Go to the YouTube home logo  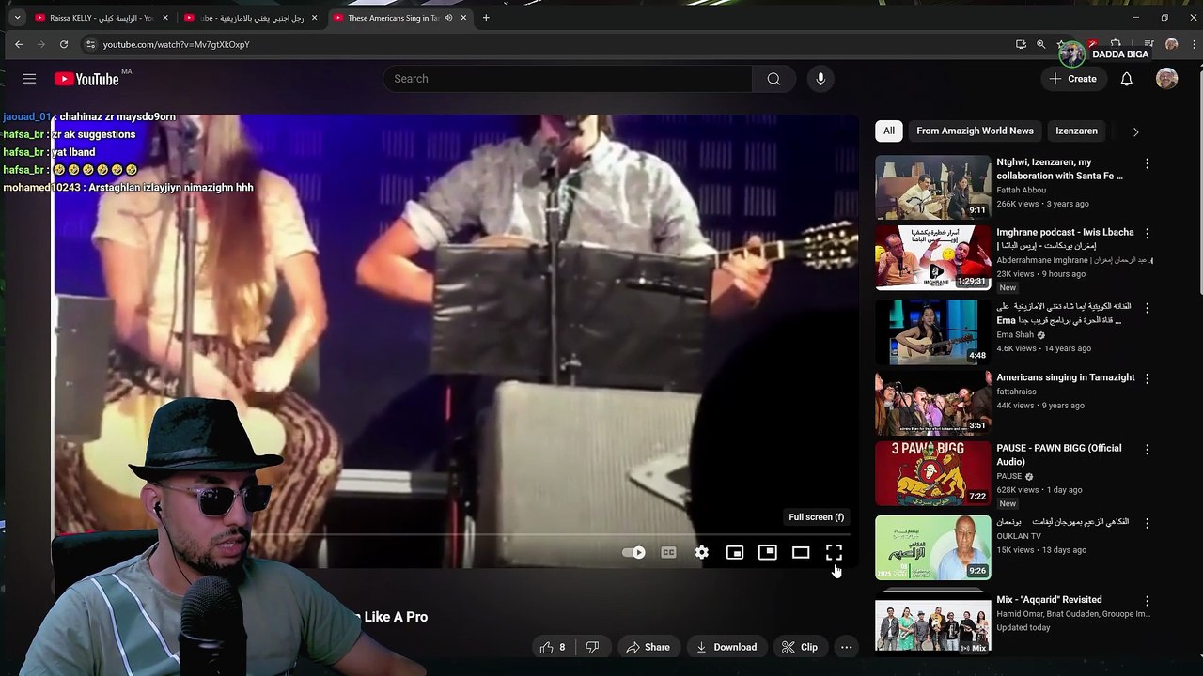point(86,79)
